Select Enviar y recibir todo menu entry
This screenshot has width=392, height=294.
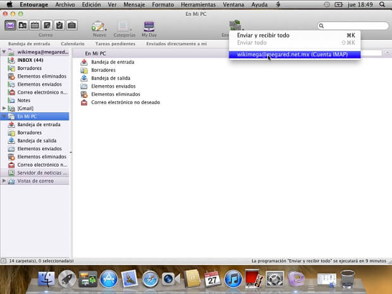point(295,35)
